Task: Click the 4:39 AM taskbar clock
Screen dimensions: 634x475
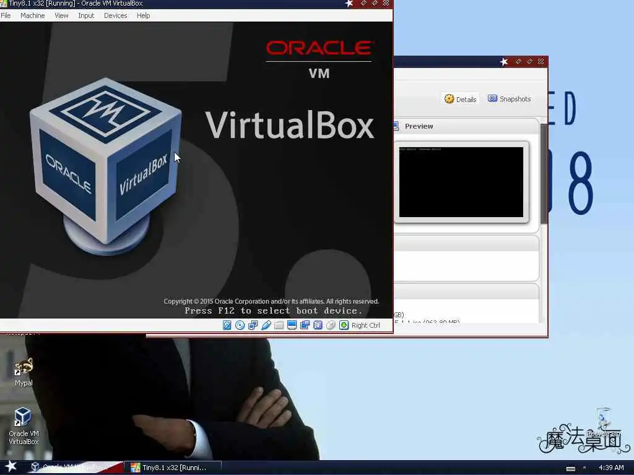Action: 611,468
